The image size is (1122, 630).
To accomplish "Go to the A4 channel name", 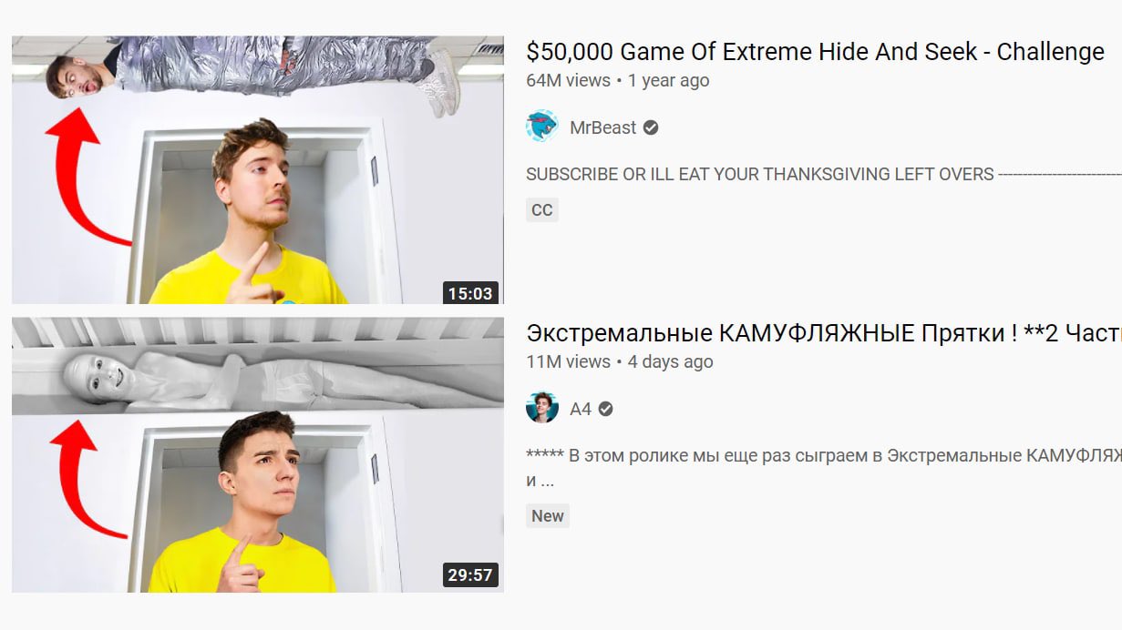I will coord(581,409).
